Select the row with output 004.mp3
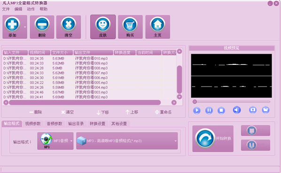Screen dimensions: 281x173 [x=90, y=87]
